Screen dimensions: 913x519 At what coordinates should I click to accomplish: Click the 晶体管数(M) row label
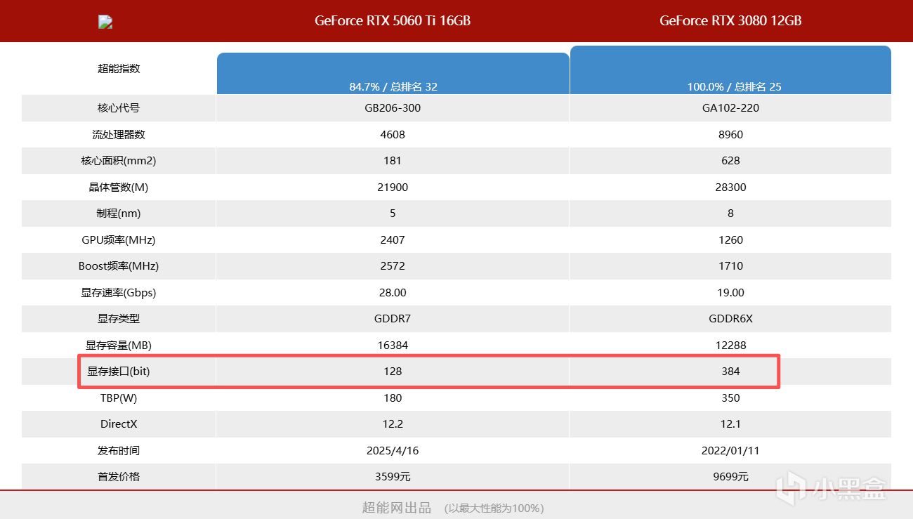(119, 188)
